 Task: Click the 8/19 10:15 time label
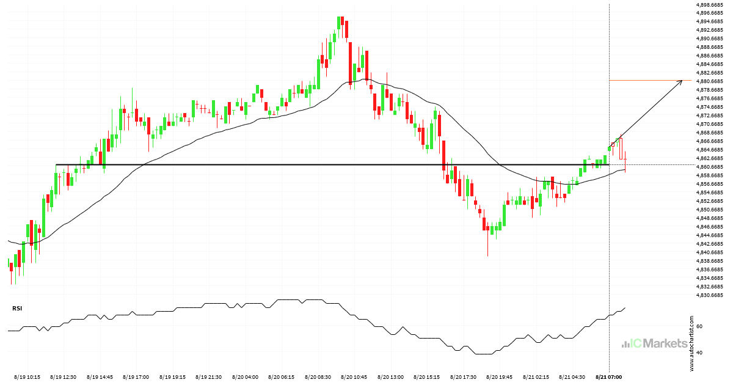click(27, 377)
